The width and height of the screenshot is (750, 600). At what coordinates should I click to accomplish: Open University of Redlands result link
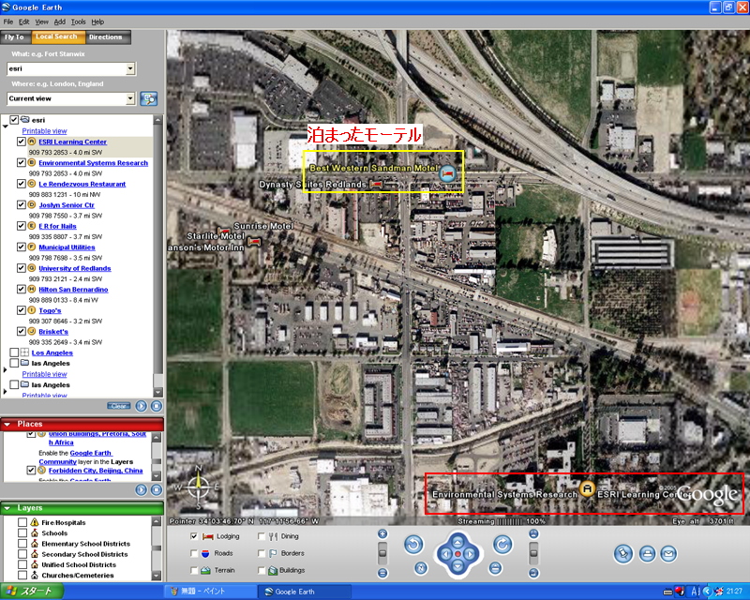75,268
